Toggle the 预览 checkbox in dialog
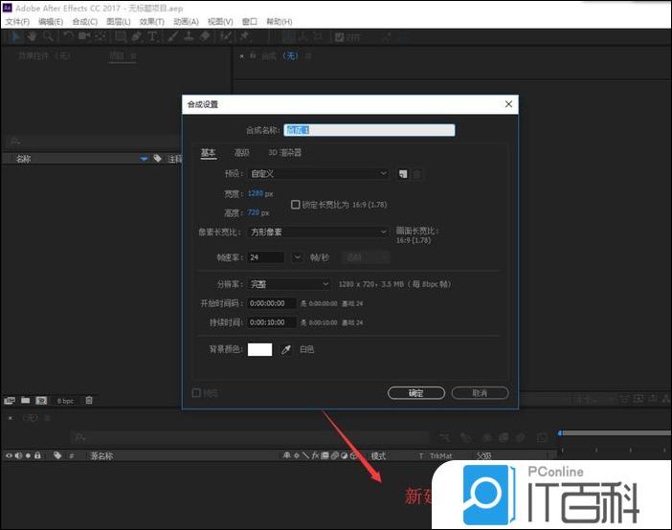The height and width of the screenshot is (530, 672). (x=197, y=392)
